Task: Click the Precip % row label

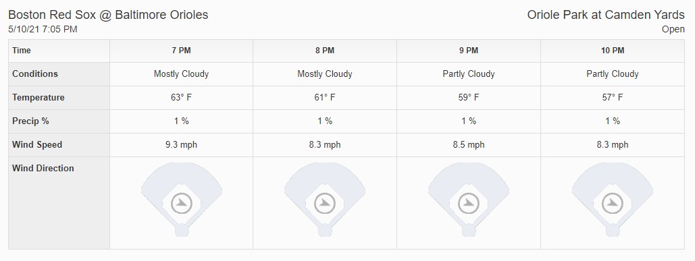Action: coord(30,121)
